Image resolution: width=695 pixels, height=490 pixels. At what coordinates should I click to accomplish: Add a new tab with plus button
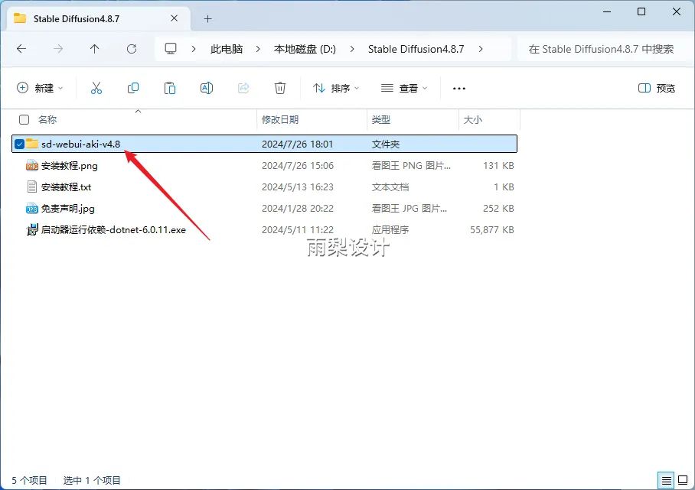[x=208, y=18]
